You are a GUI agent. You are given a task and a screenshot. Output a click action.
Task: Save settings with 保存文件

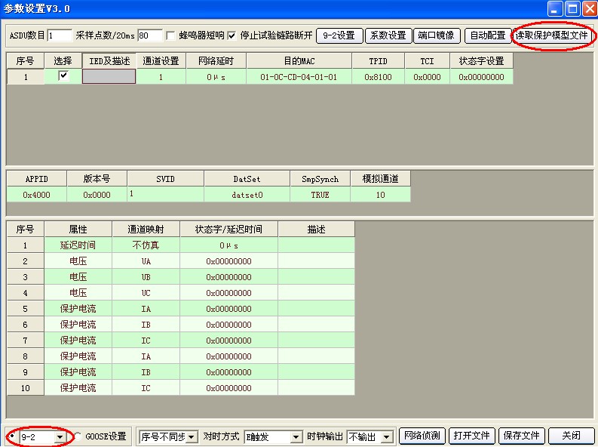521,436
